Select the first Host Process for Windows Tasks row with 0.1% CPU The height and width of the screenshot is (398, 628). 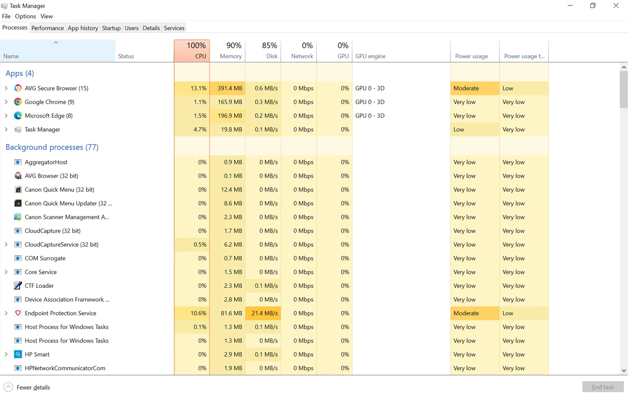coord(274,327)
